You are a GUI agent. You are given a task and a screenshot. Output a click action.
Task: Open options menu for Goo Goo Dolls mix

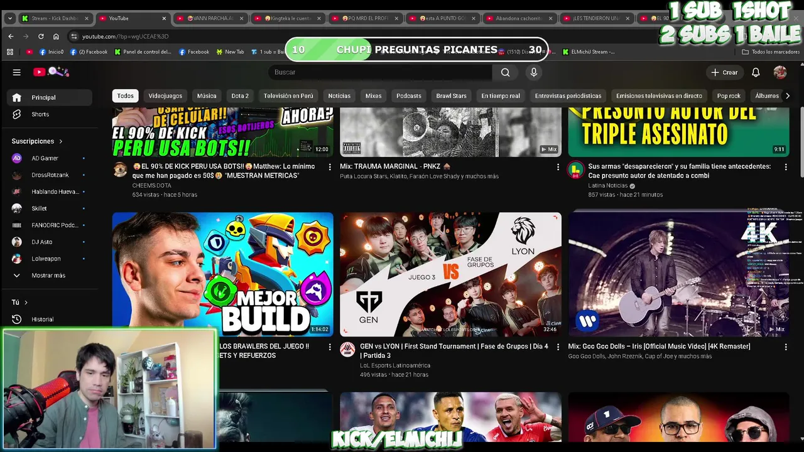[x=785, y=347]
